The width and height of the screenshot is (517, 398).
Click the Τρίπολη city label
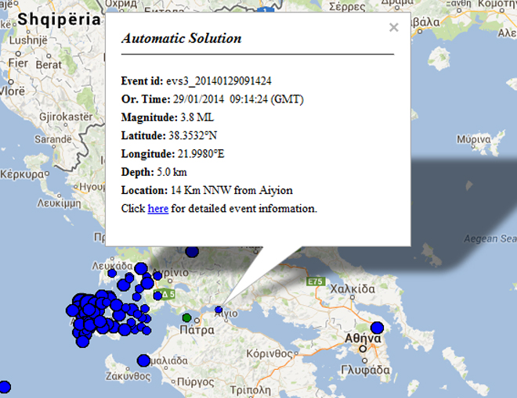coord(251,389)
